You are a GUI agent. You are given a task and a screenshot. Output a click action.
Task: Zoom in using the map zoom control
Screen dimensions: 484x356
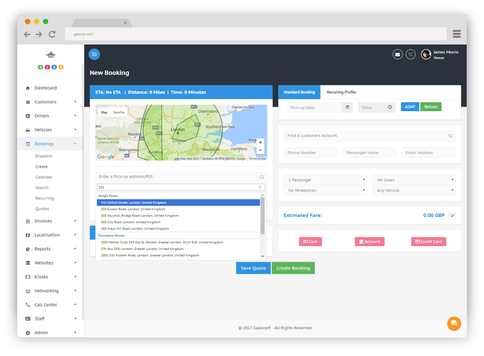click(260, 141)
